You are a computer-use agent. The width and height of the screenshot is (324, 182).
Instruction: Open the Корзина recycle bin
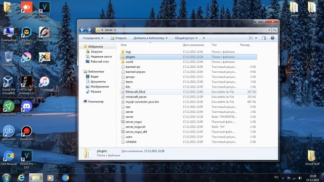click(9, 59)
